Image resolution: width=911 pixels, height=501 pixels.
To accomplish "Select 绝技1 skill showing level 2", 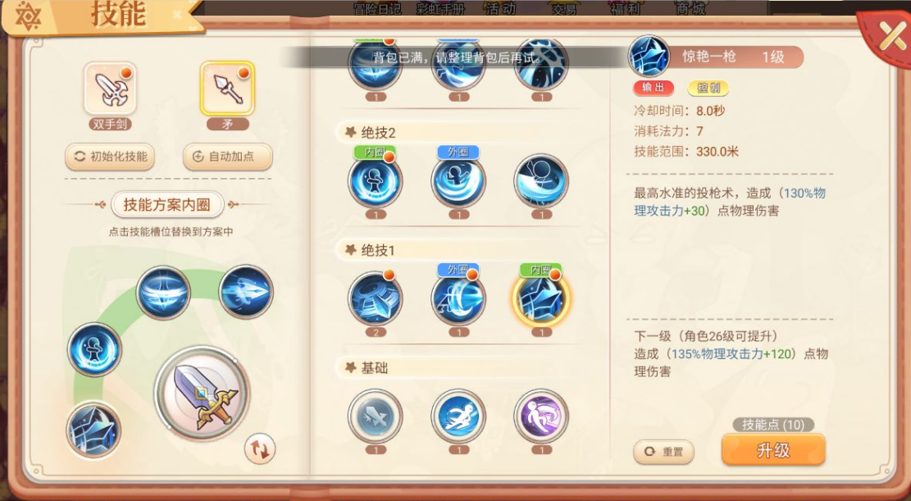I will pyautogui.click(x=376, y=298).
